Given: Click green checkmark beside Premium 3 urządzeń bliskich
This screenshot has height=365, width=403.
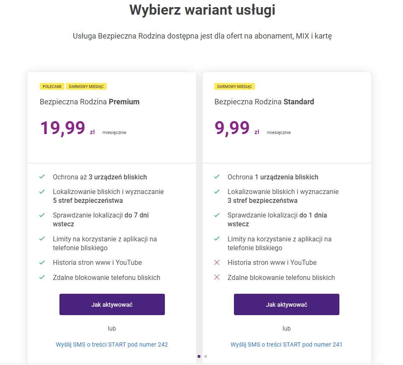Looking at the screenshot, I should pos(42,177).
